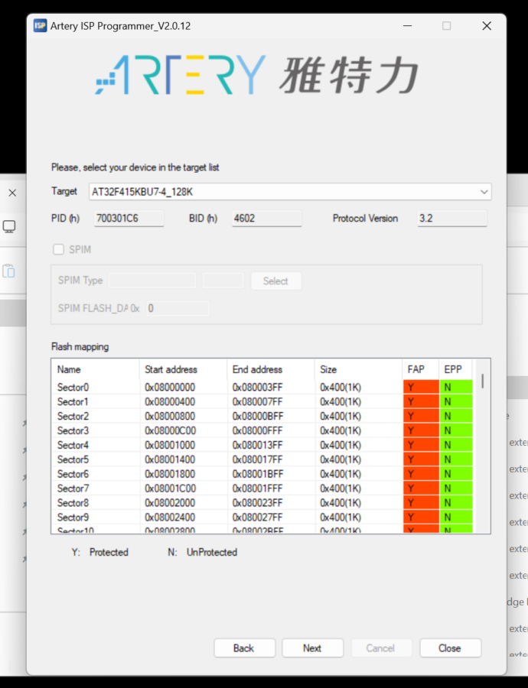Click the ISP application icon in title bar
The image size is (528, 688).
coord(40,26)
